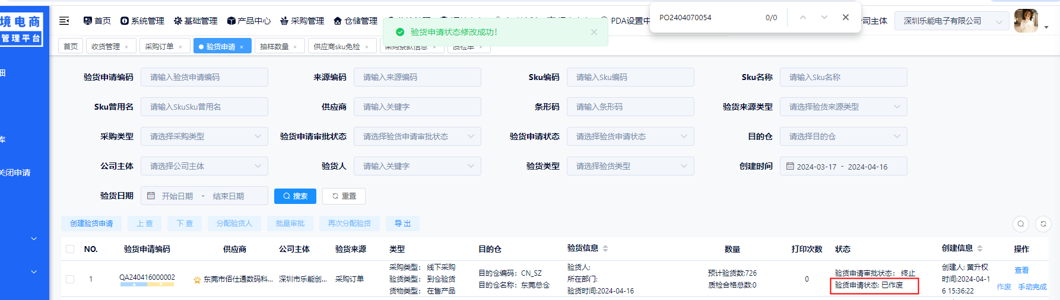Screen dimensions: 1060x300
Task: Click the blue 搜索 button
Action: 295,196
